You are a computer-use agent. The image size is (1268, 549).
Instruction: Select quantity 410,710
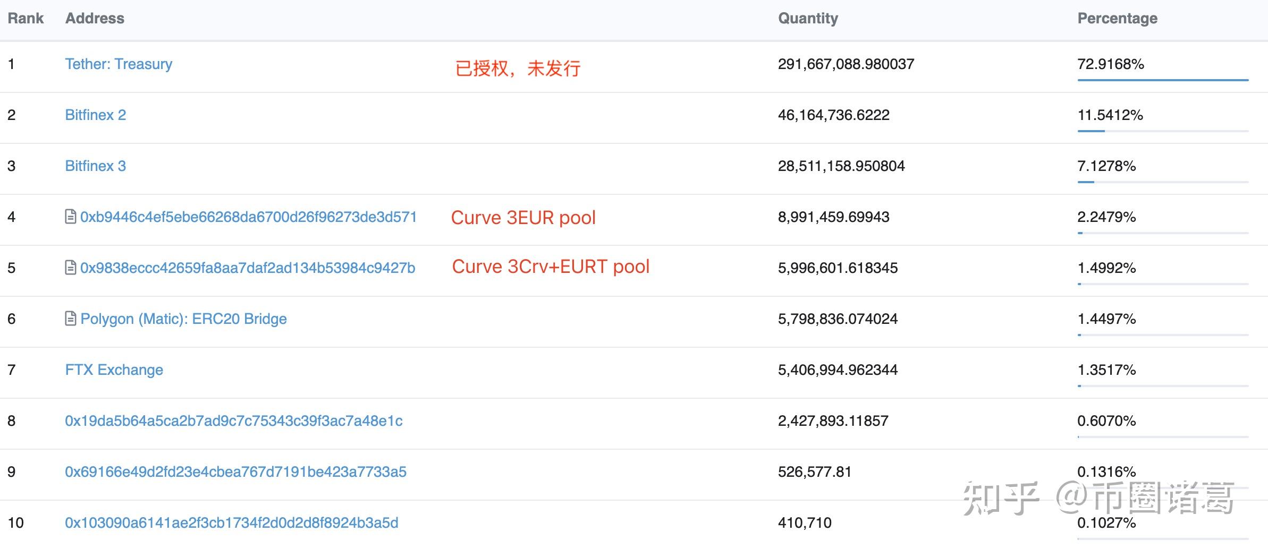[x=805, y=523]
